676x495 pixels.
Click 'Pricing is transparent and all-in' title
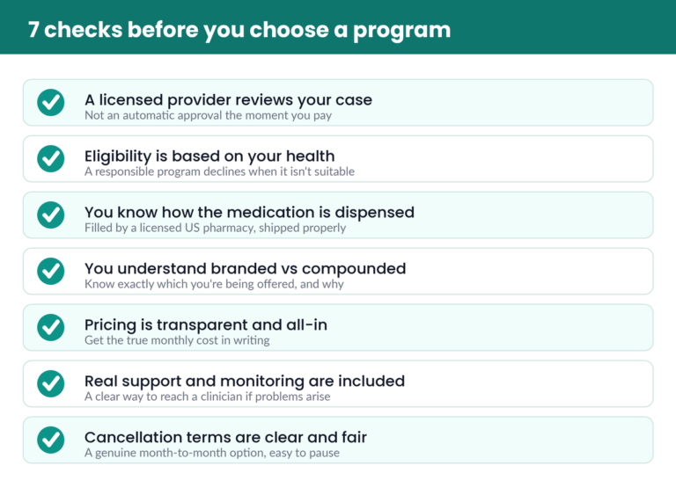[206, 324]
